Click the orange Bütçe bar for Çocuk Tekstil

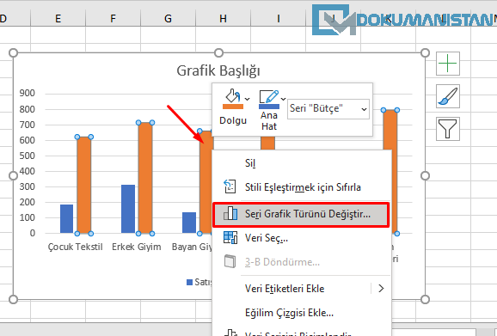coord(84,186)
